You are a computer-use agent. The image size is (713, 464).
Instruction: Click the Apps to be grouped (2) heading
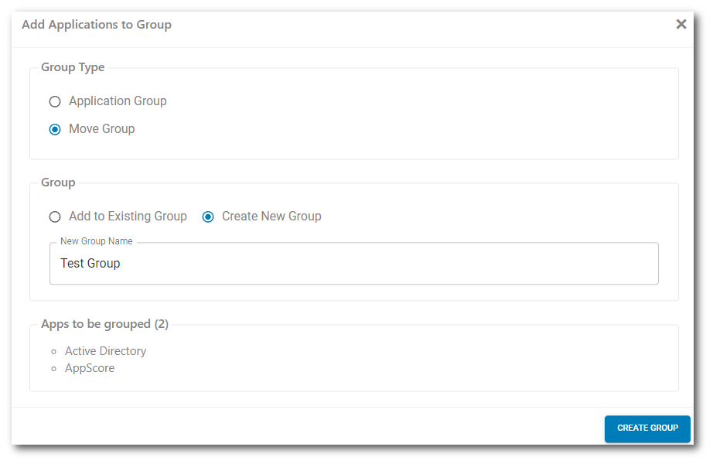pos(104,324)
